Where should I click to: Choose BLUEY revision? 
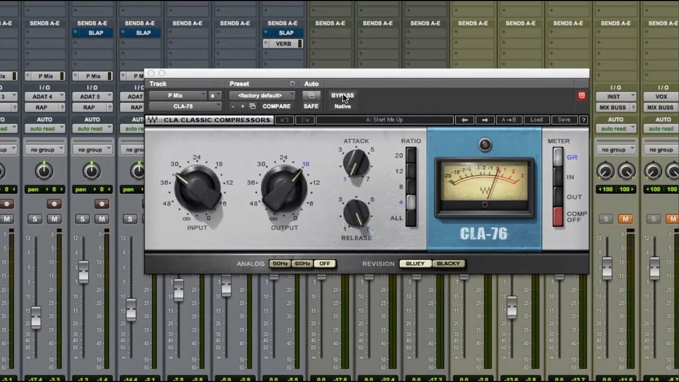click(x=415, y=264)
